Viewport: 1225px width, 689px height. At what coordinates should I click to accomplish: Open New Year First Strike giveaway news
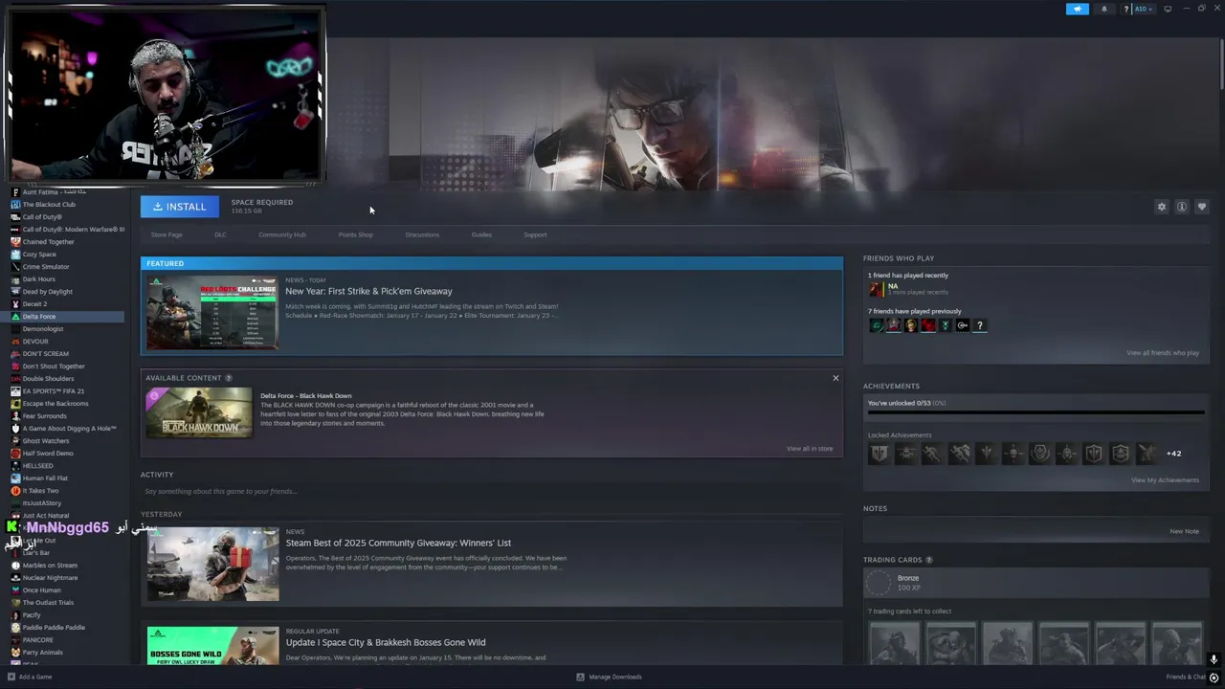pyautogui.click(x=368, y=291)
